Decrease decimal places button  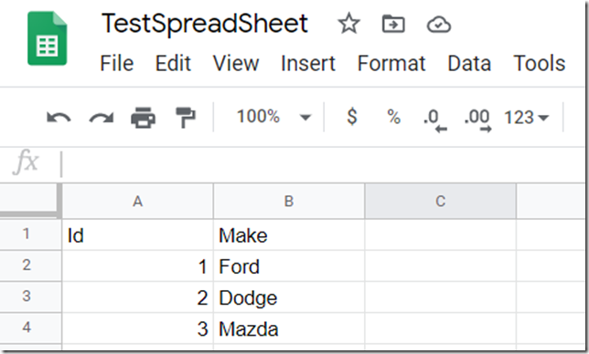click(434, 120)
